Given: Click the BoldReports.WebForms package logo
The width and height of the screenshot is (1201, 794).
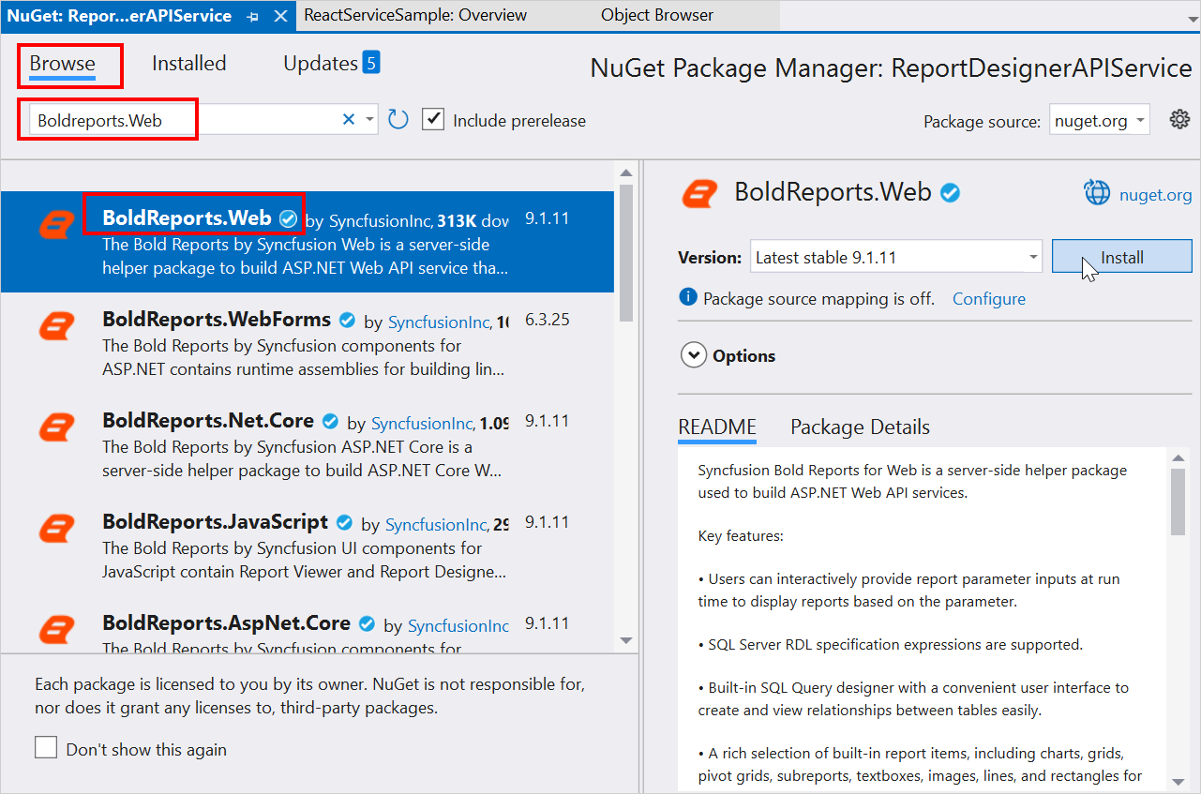Looking at the screenshot, I should [56, 326].
